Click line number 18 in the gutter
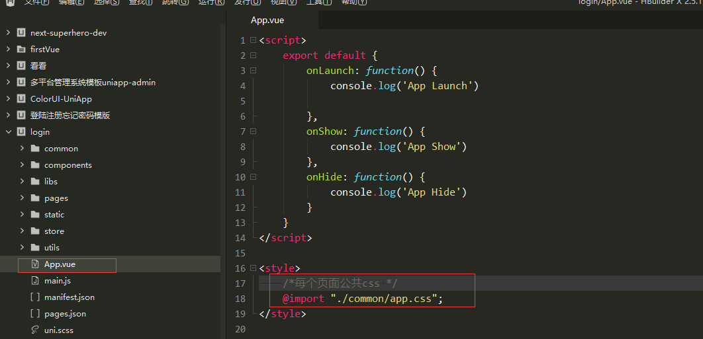Viewport: 703px width, 339px height. tap(240, 299)
